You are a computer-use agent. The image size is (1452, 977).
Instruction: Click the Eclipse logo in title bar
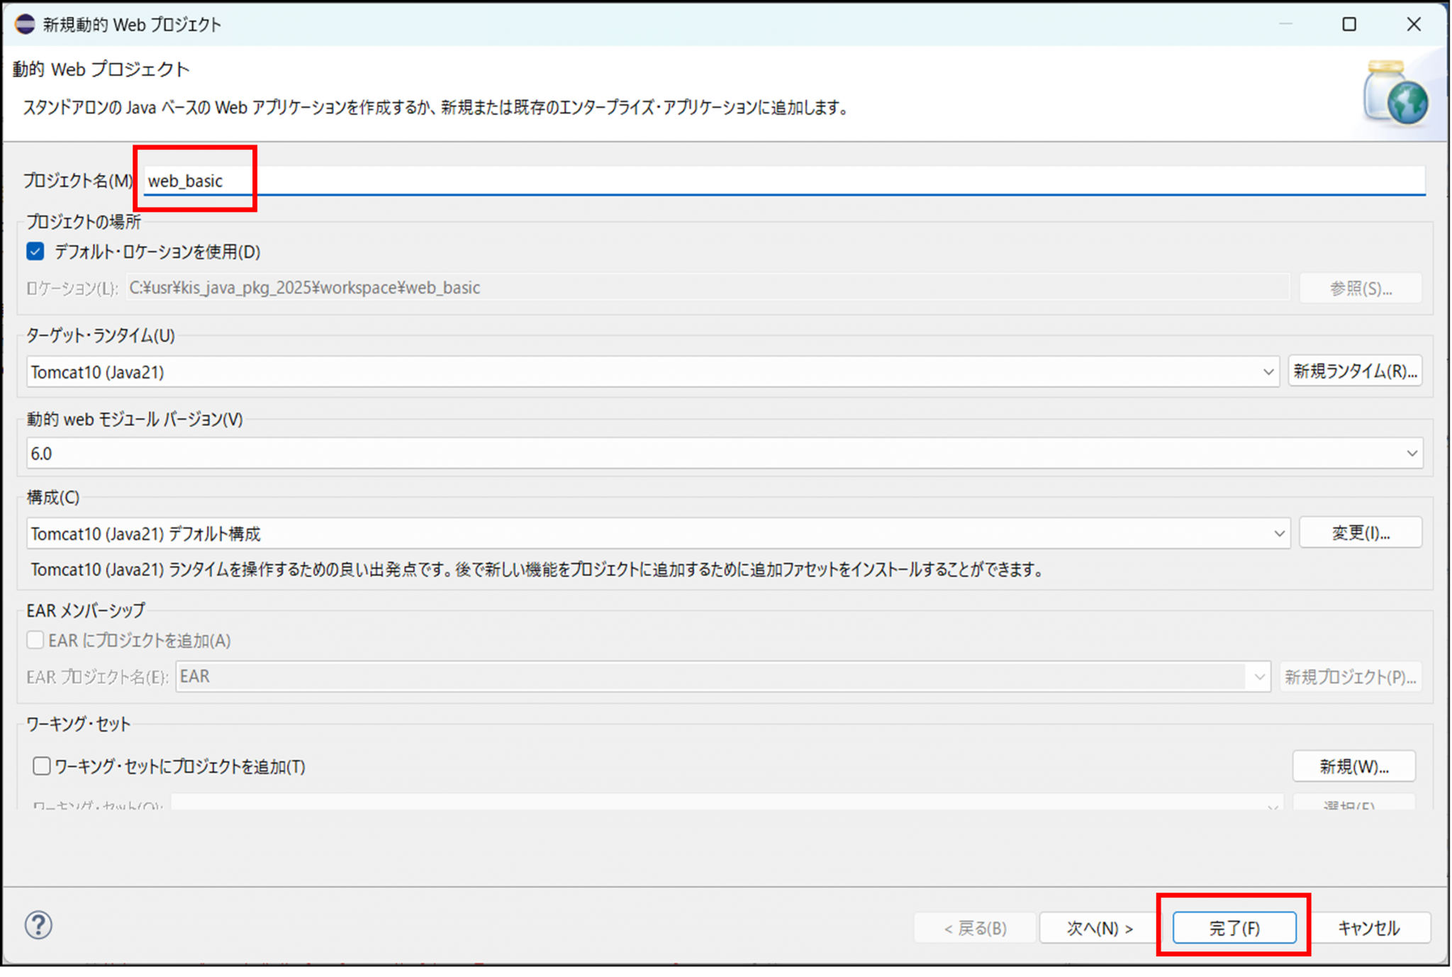pyautogui.click(x=25, y=24)
